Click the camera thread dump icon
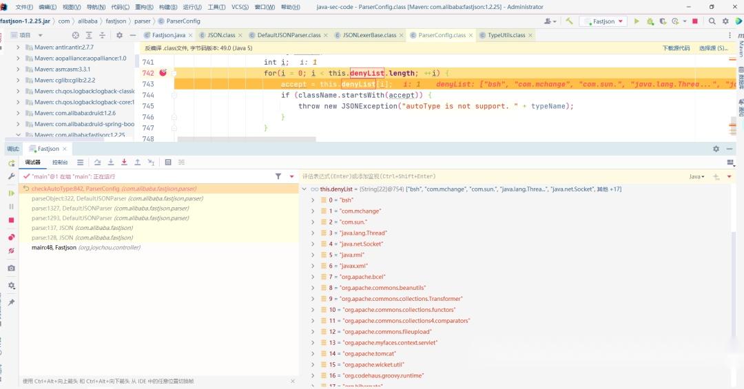This screenshot has width=744, height=389. pyautogui.click(x=12, y=268)
